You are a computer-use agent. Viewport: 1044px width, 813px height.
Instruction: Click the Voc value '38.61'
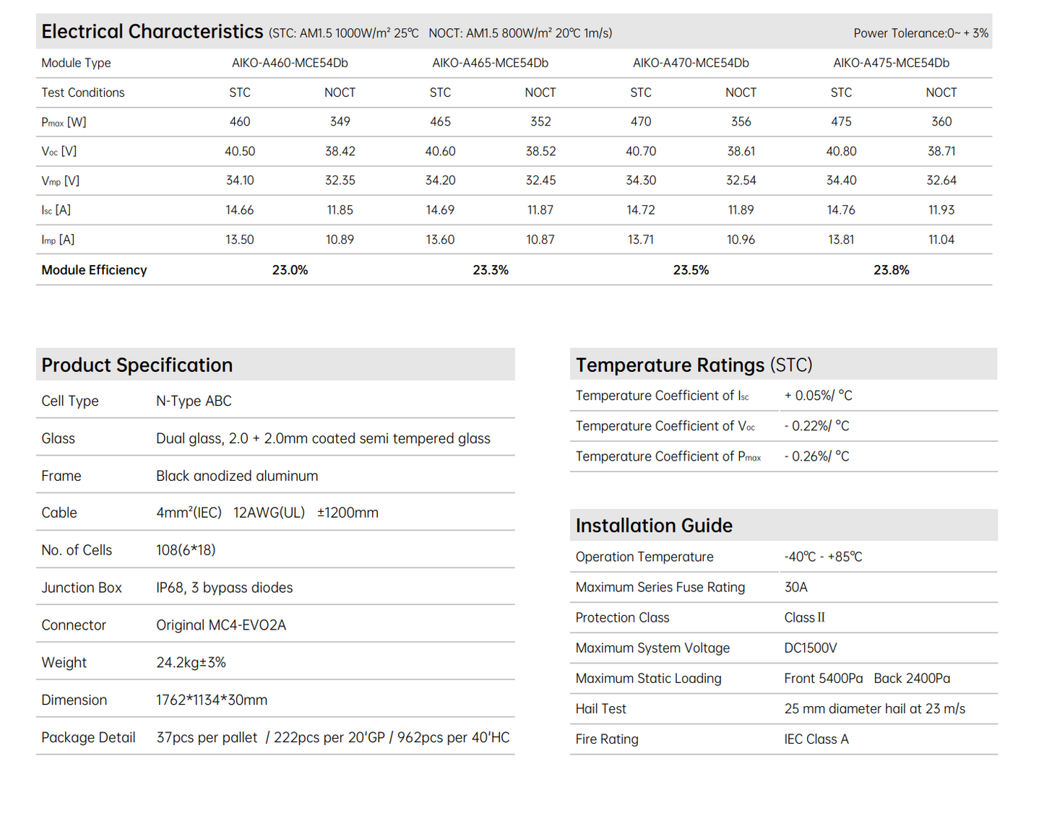coord(741,152)
